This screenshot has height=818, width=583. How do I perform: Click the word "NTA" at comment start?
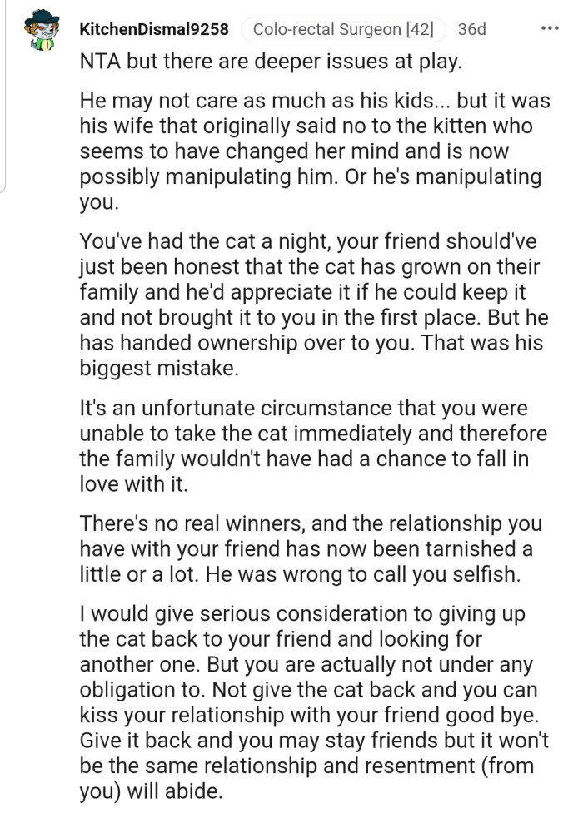pyautogui.click(x=100, y=62)
